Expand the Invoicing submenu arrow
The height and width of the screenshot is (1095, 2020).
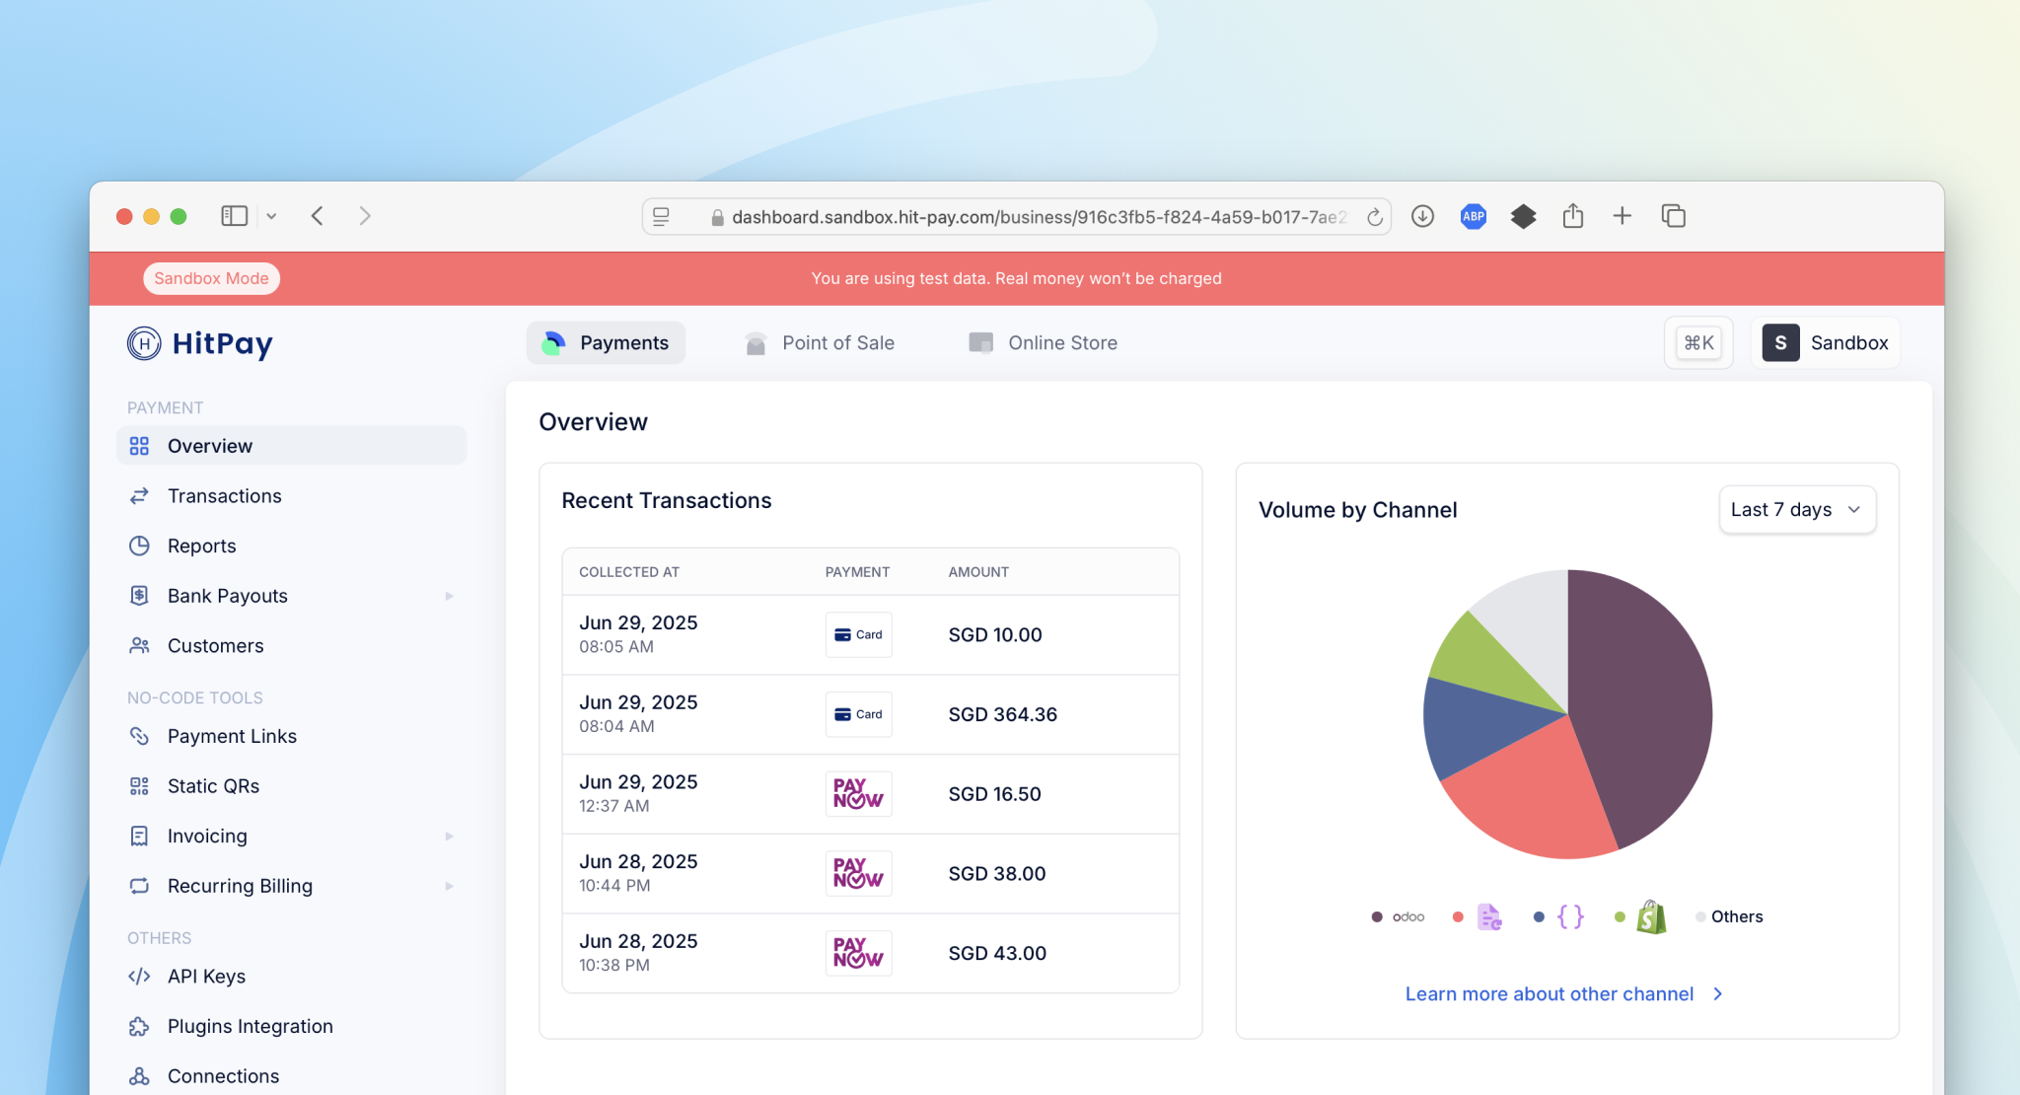[450, 837]
